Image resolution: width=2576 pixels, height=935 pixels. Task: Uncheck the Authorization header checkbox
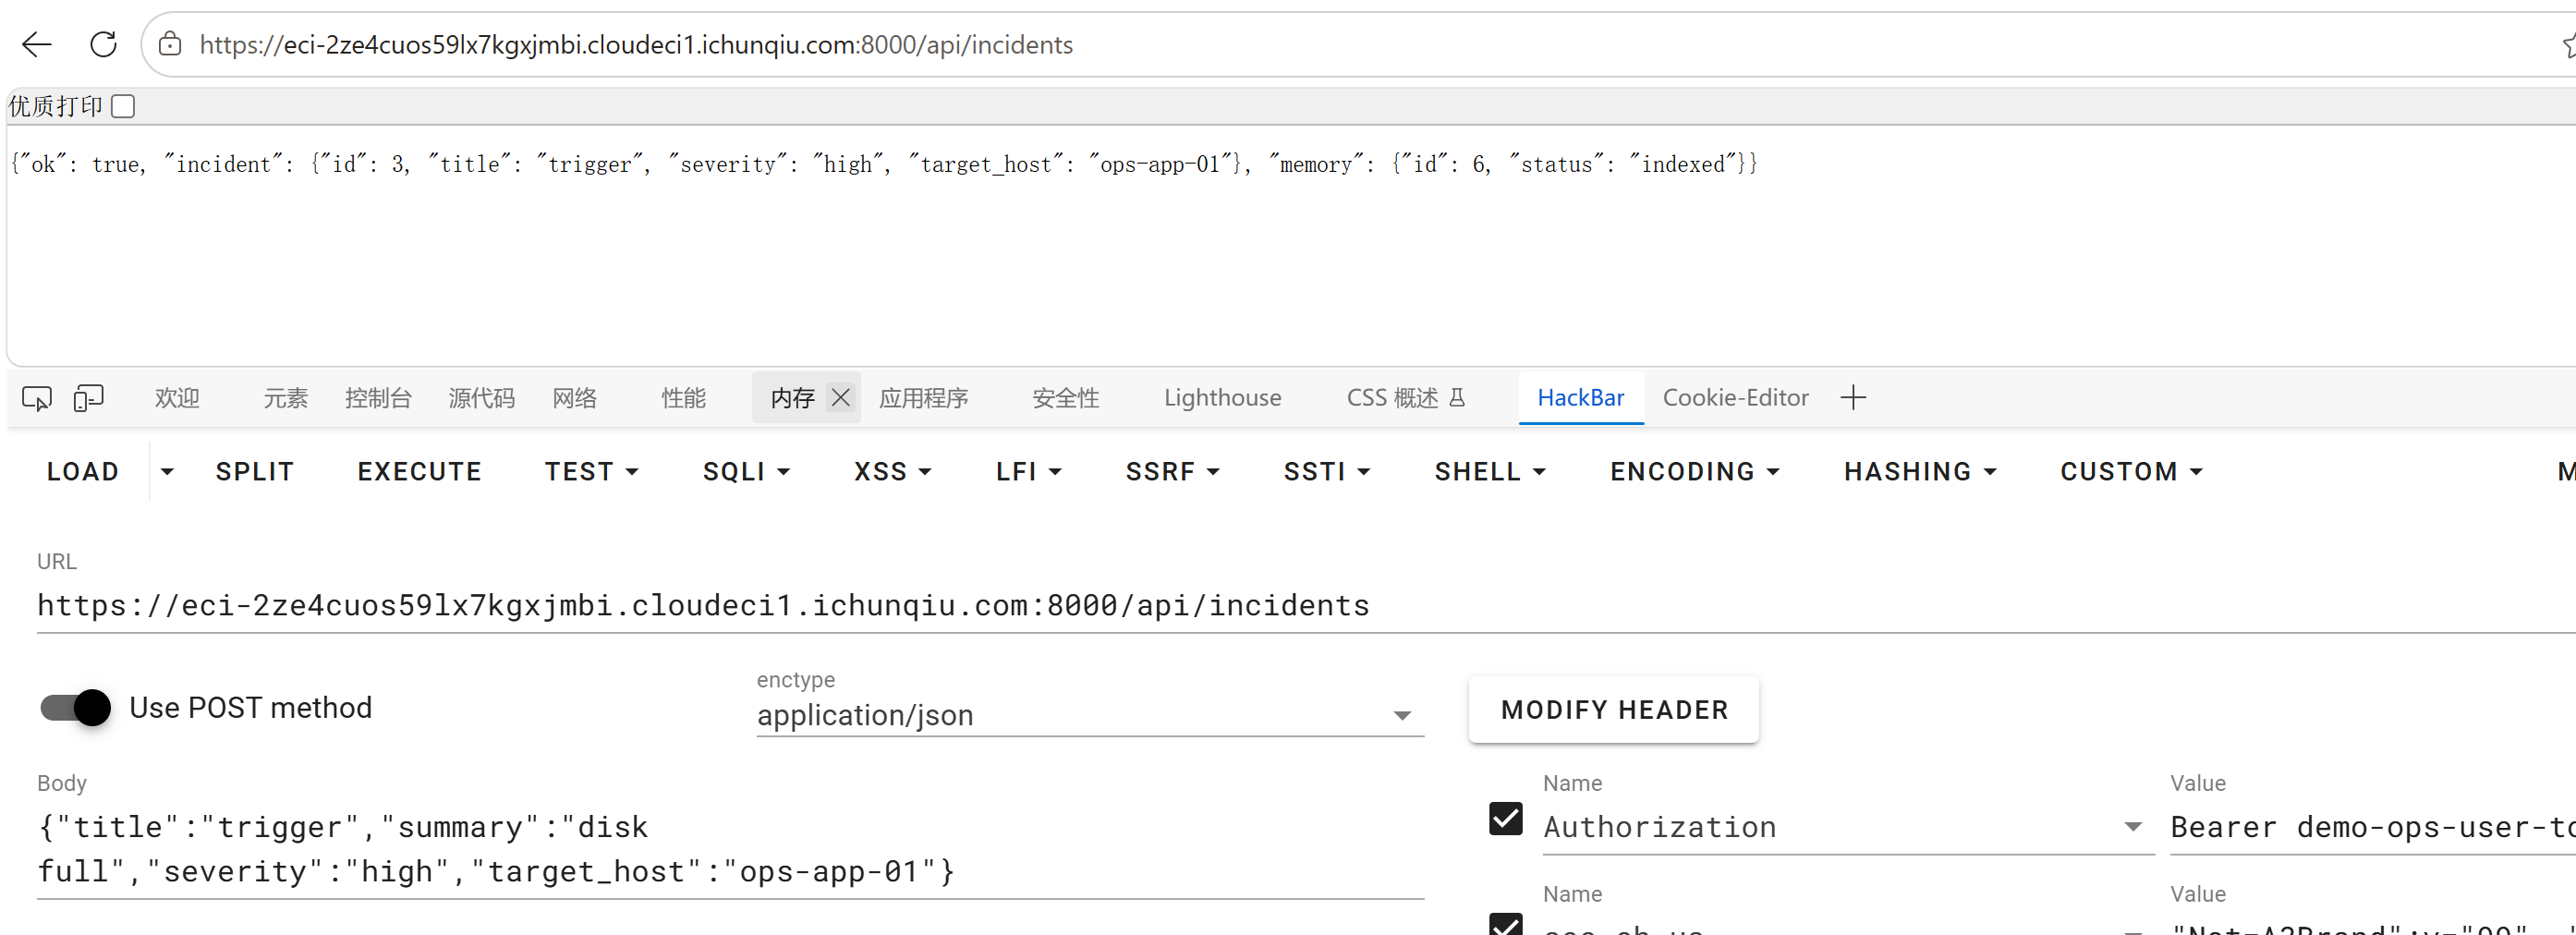click(1505, 819)
